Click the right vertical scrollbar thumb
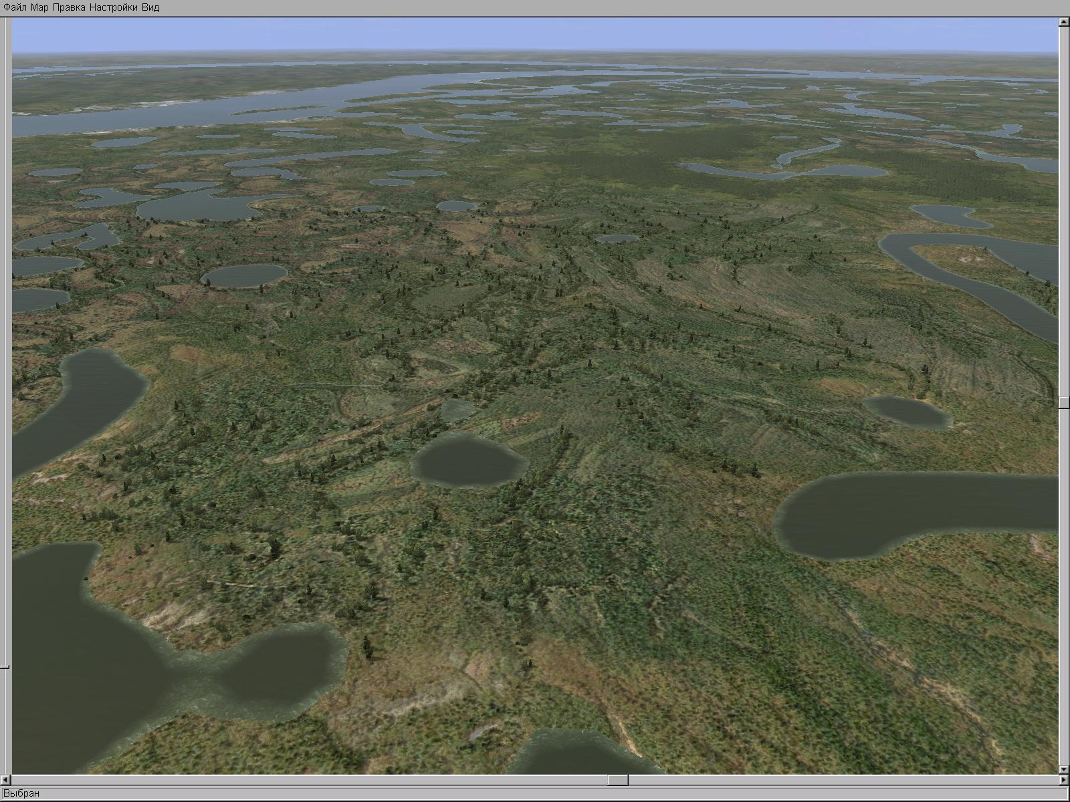The width and height of the screenshot is (1070, 802). point(1064,402)
